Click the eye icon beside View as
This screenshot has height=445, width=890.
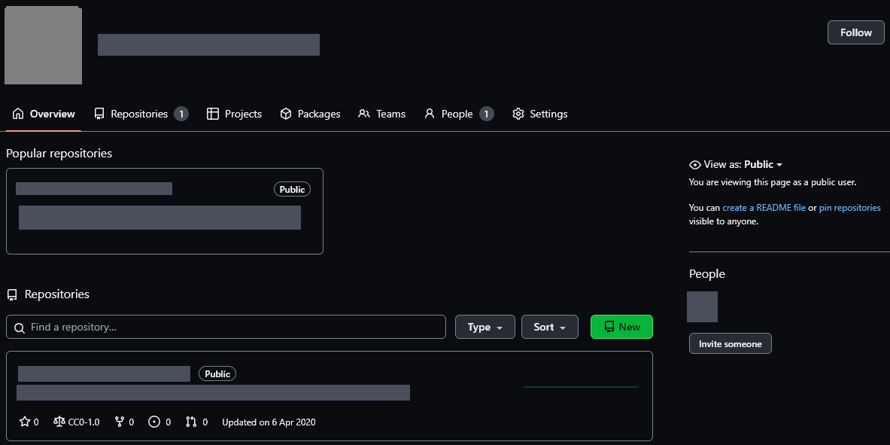(695, 165)
